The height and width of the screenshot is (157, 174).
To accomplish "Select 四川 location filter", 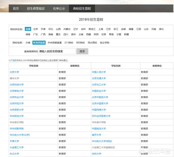I will [x=66, y=34].
